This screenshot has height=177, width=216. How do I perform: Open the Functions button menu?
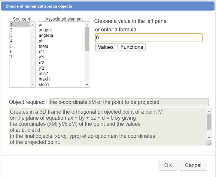132,47
